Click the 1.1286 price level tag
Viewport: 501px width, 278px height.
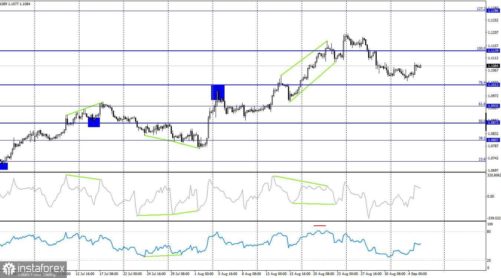pyautogui.click(x=493, y=11)
